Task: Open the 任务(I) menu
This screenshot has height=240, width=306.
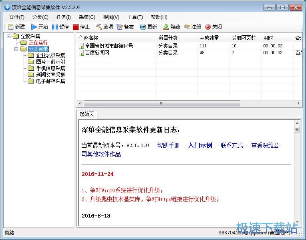Action: pos(63,17)
